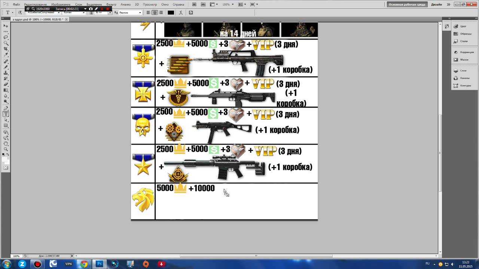Toggle text orientation button
Screen dimensions: 479x269
point(20,12)
